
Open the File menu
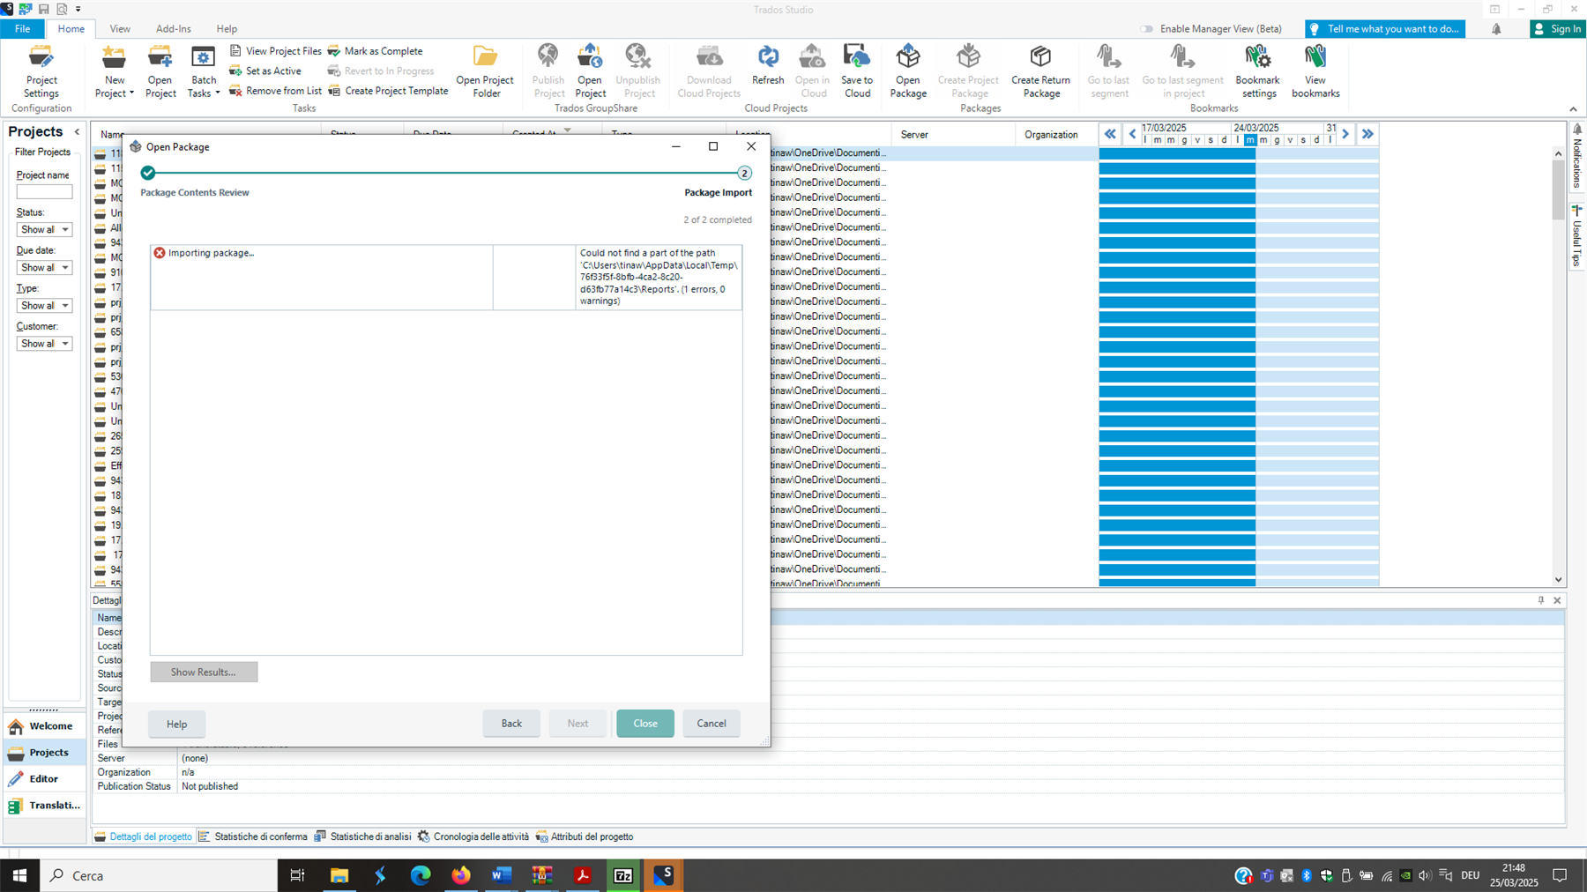point(22,29)
